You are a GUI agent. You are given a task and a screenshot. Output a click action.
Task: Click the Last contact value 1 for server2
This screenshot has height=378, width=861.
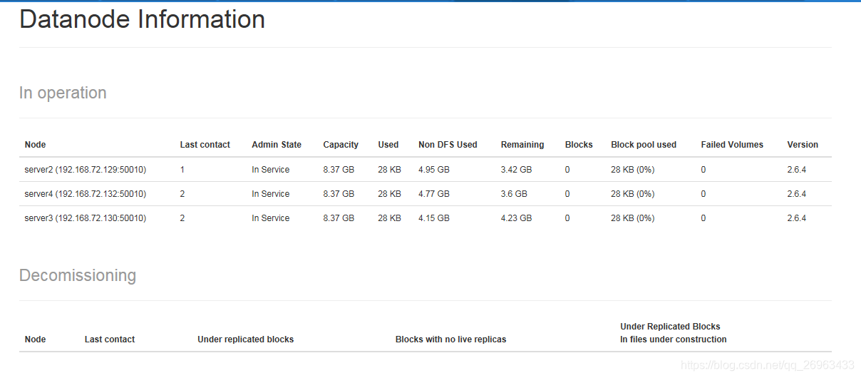pyautogui.click(x=182, y=170)
